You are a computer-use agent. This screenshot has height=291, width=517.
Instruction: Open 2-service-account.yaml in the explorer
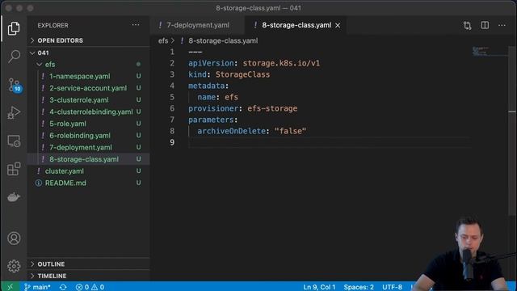pos(88,88)
